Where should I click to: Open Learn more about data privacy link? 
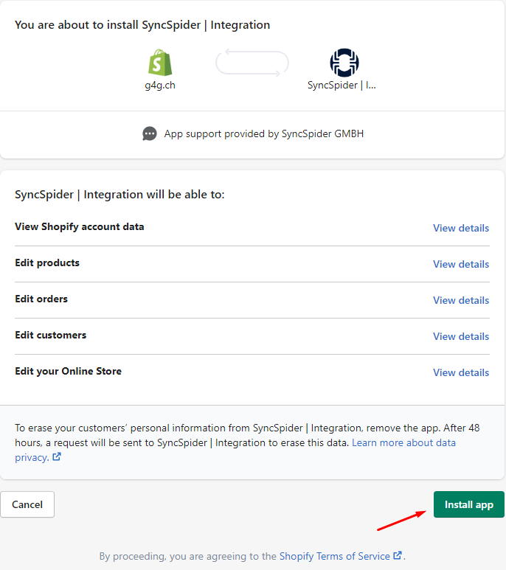click(403, 442)
